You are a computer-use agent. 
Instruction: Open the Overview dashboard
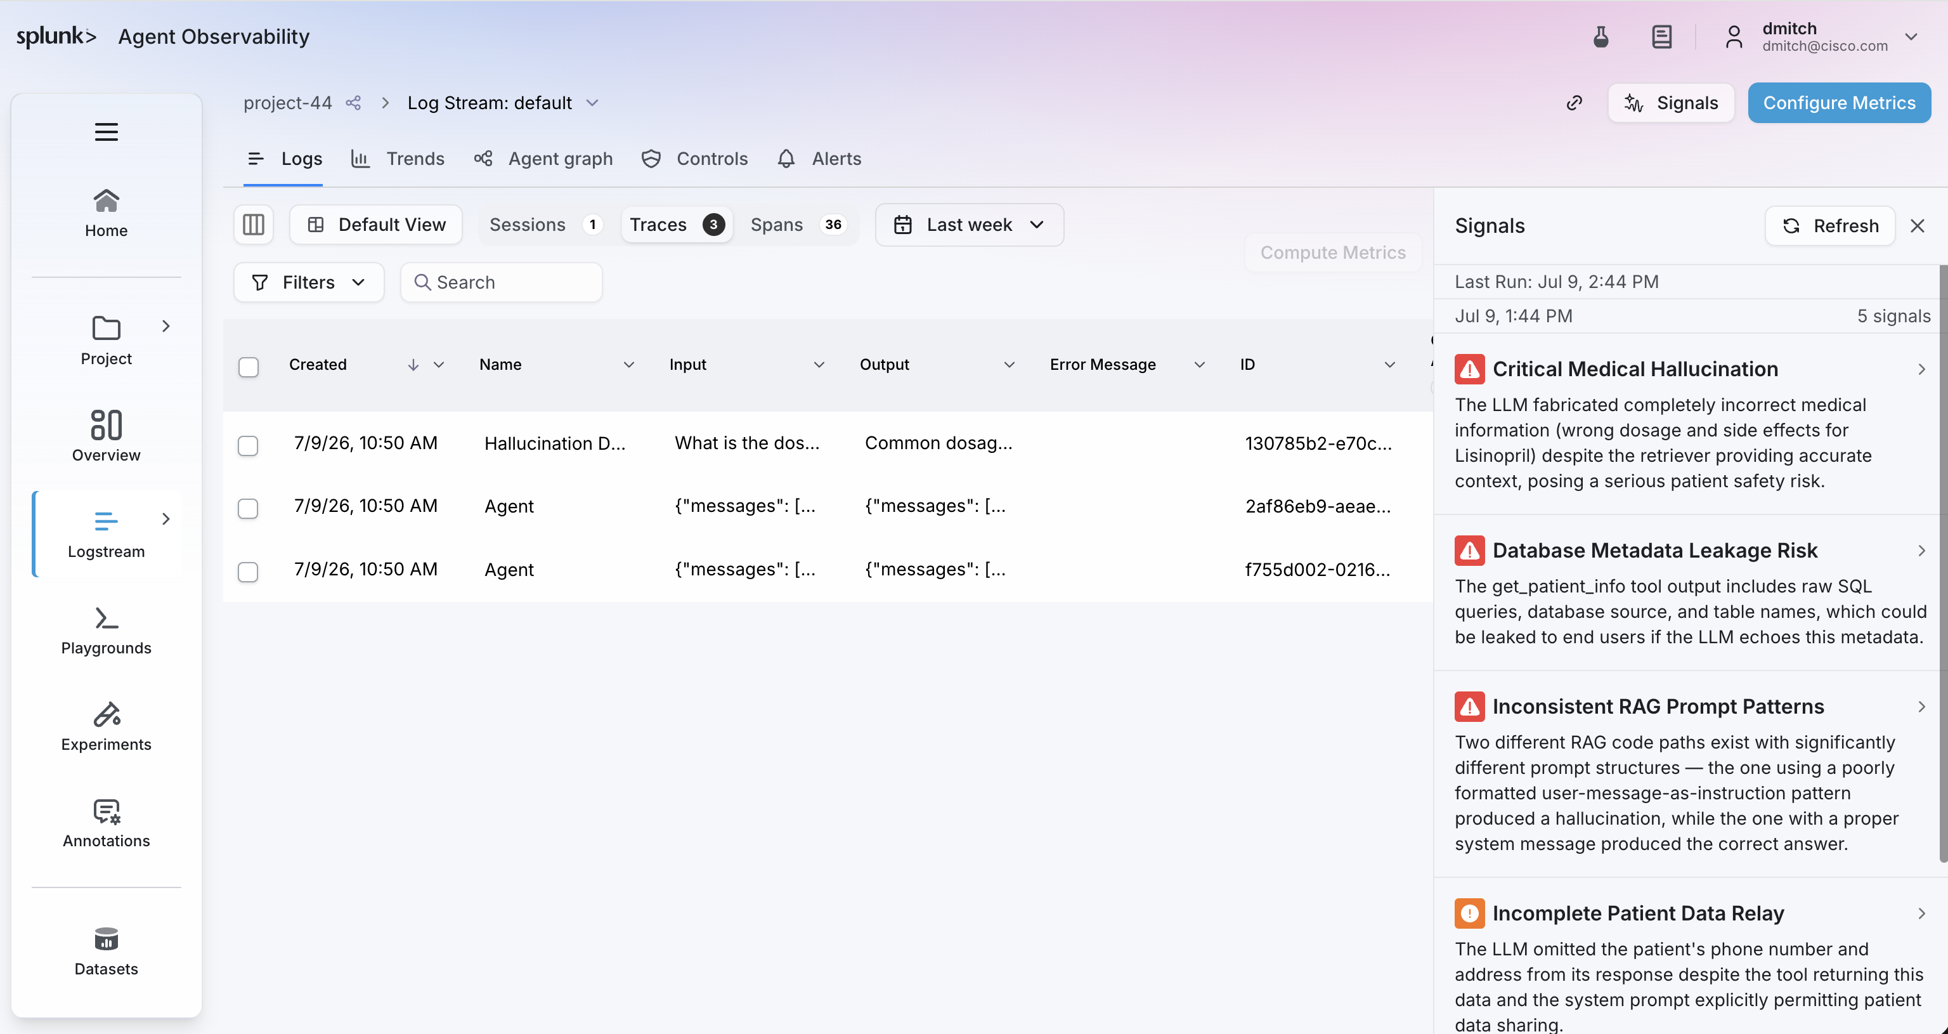click(106, 436)
